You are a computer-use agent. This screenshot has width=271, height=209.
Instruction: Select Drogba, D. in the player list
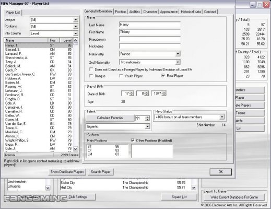tap(39, 99)
